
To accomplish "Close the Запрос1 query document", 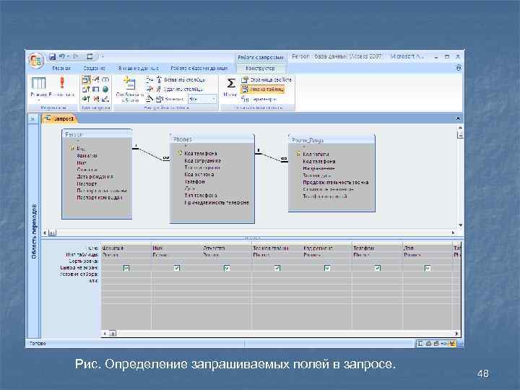I will (458, 118).
